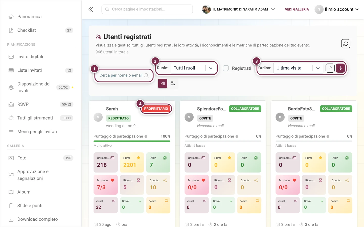The height and width of the screenshot is (227, 364).
Task: Open the Ordina 'Ultima visita' dropdown
Action: pyautogui.click(x=298, y=68)
